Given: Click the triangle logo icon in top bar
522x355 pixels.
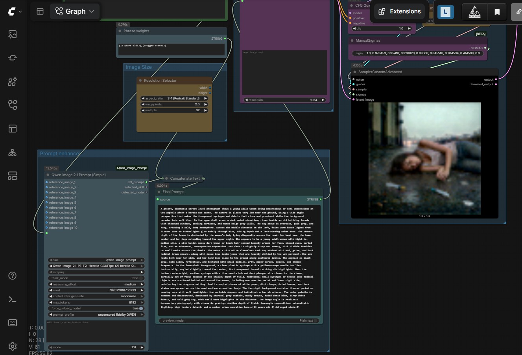Looking at the screenshot, I should pos(474,12).
